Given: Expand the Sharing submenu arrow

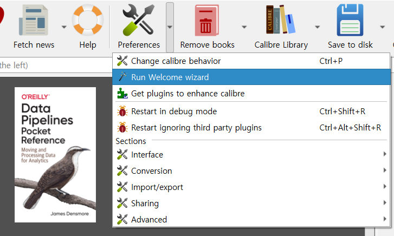Looking at the screenshot, I should (385, 202).
